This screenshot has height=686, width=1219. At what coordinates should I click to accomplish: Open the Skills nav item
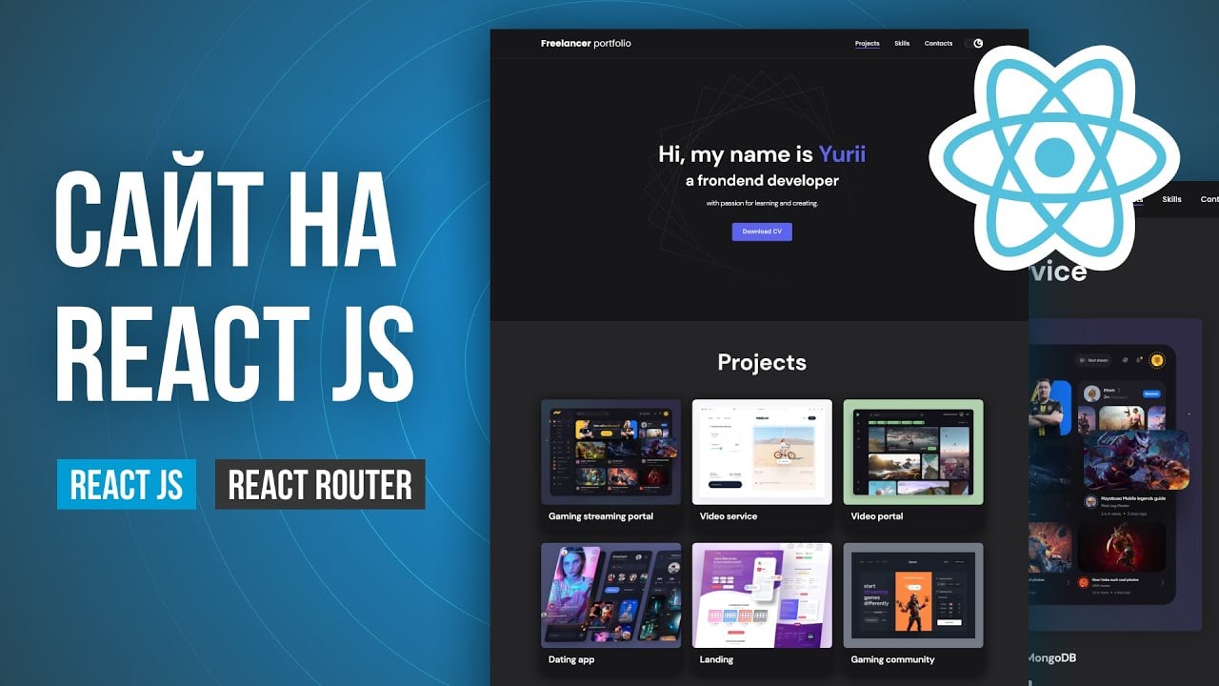pyautogui.click(x=901, y=43)
